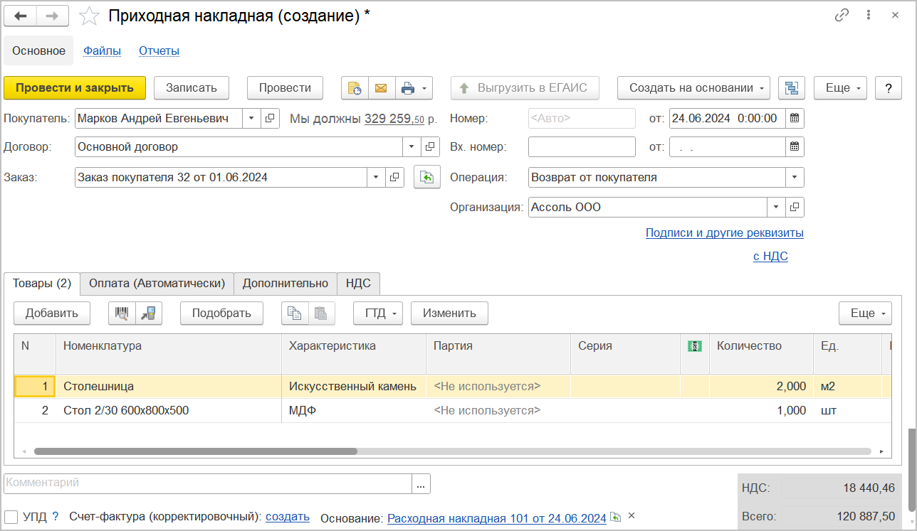This screenshot has width=917, height=531.
Task: Expand the Операция dropdown list
Action: [x=795, y=178]
